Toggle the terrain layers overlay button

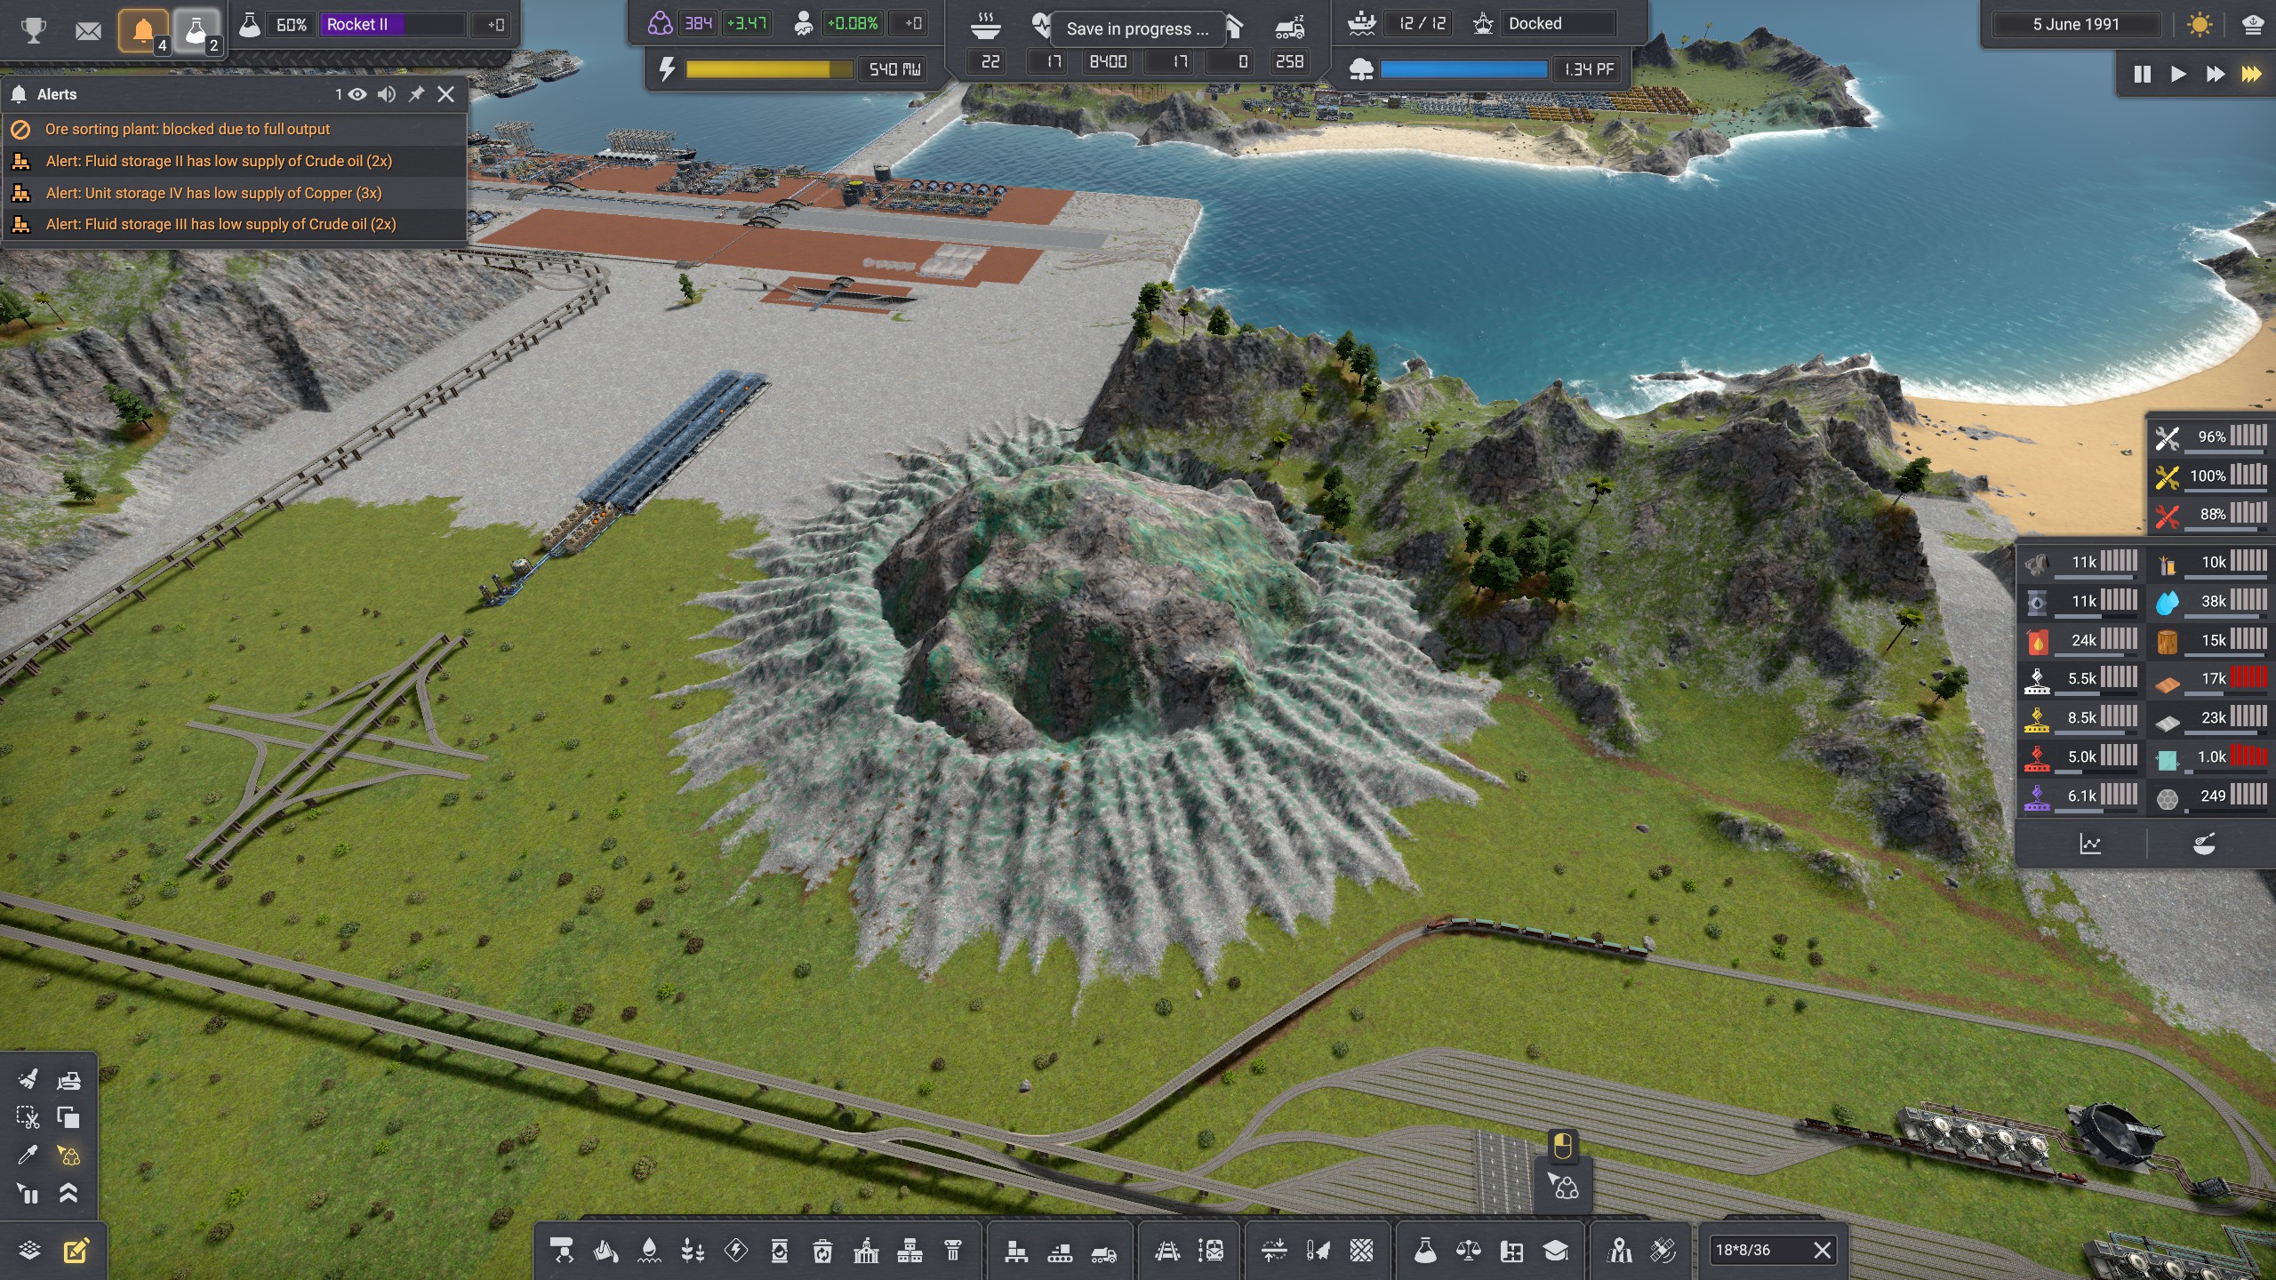(x=29, y=1251)
